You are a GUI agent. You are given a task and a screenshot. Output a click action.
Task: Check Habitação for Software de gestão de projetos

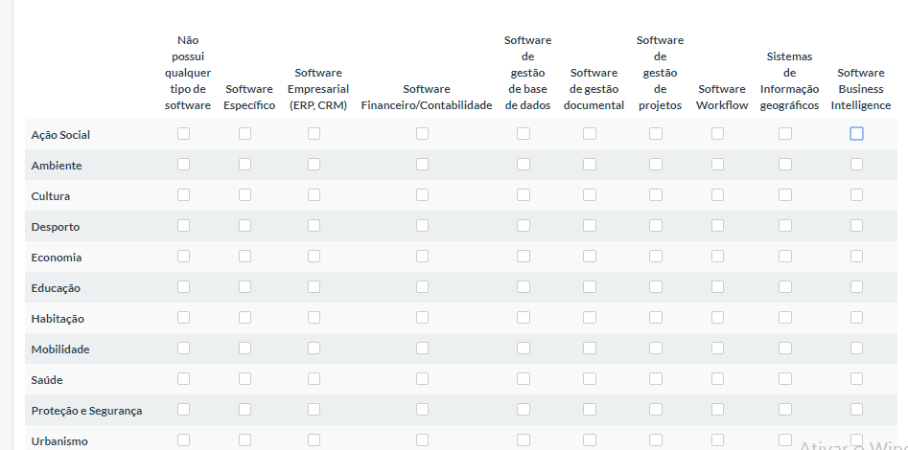(656, 318)
